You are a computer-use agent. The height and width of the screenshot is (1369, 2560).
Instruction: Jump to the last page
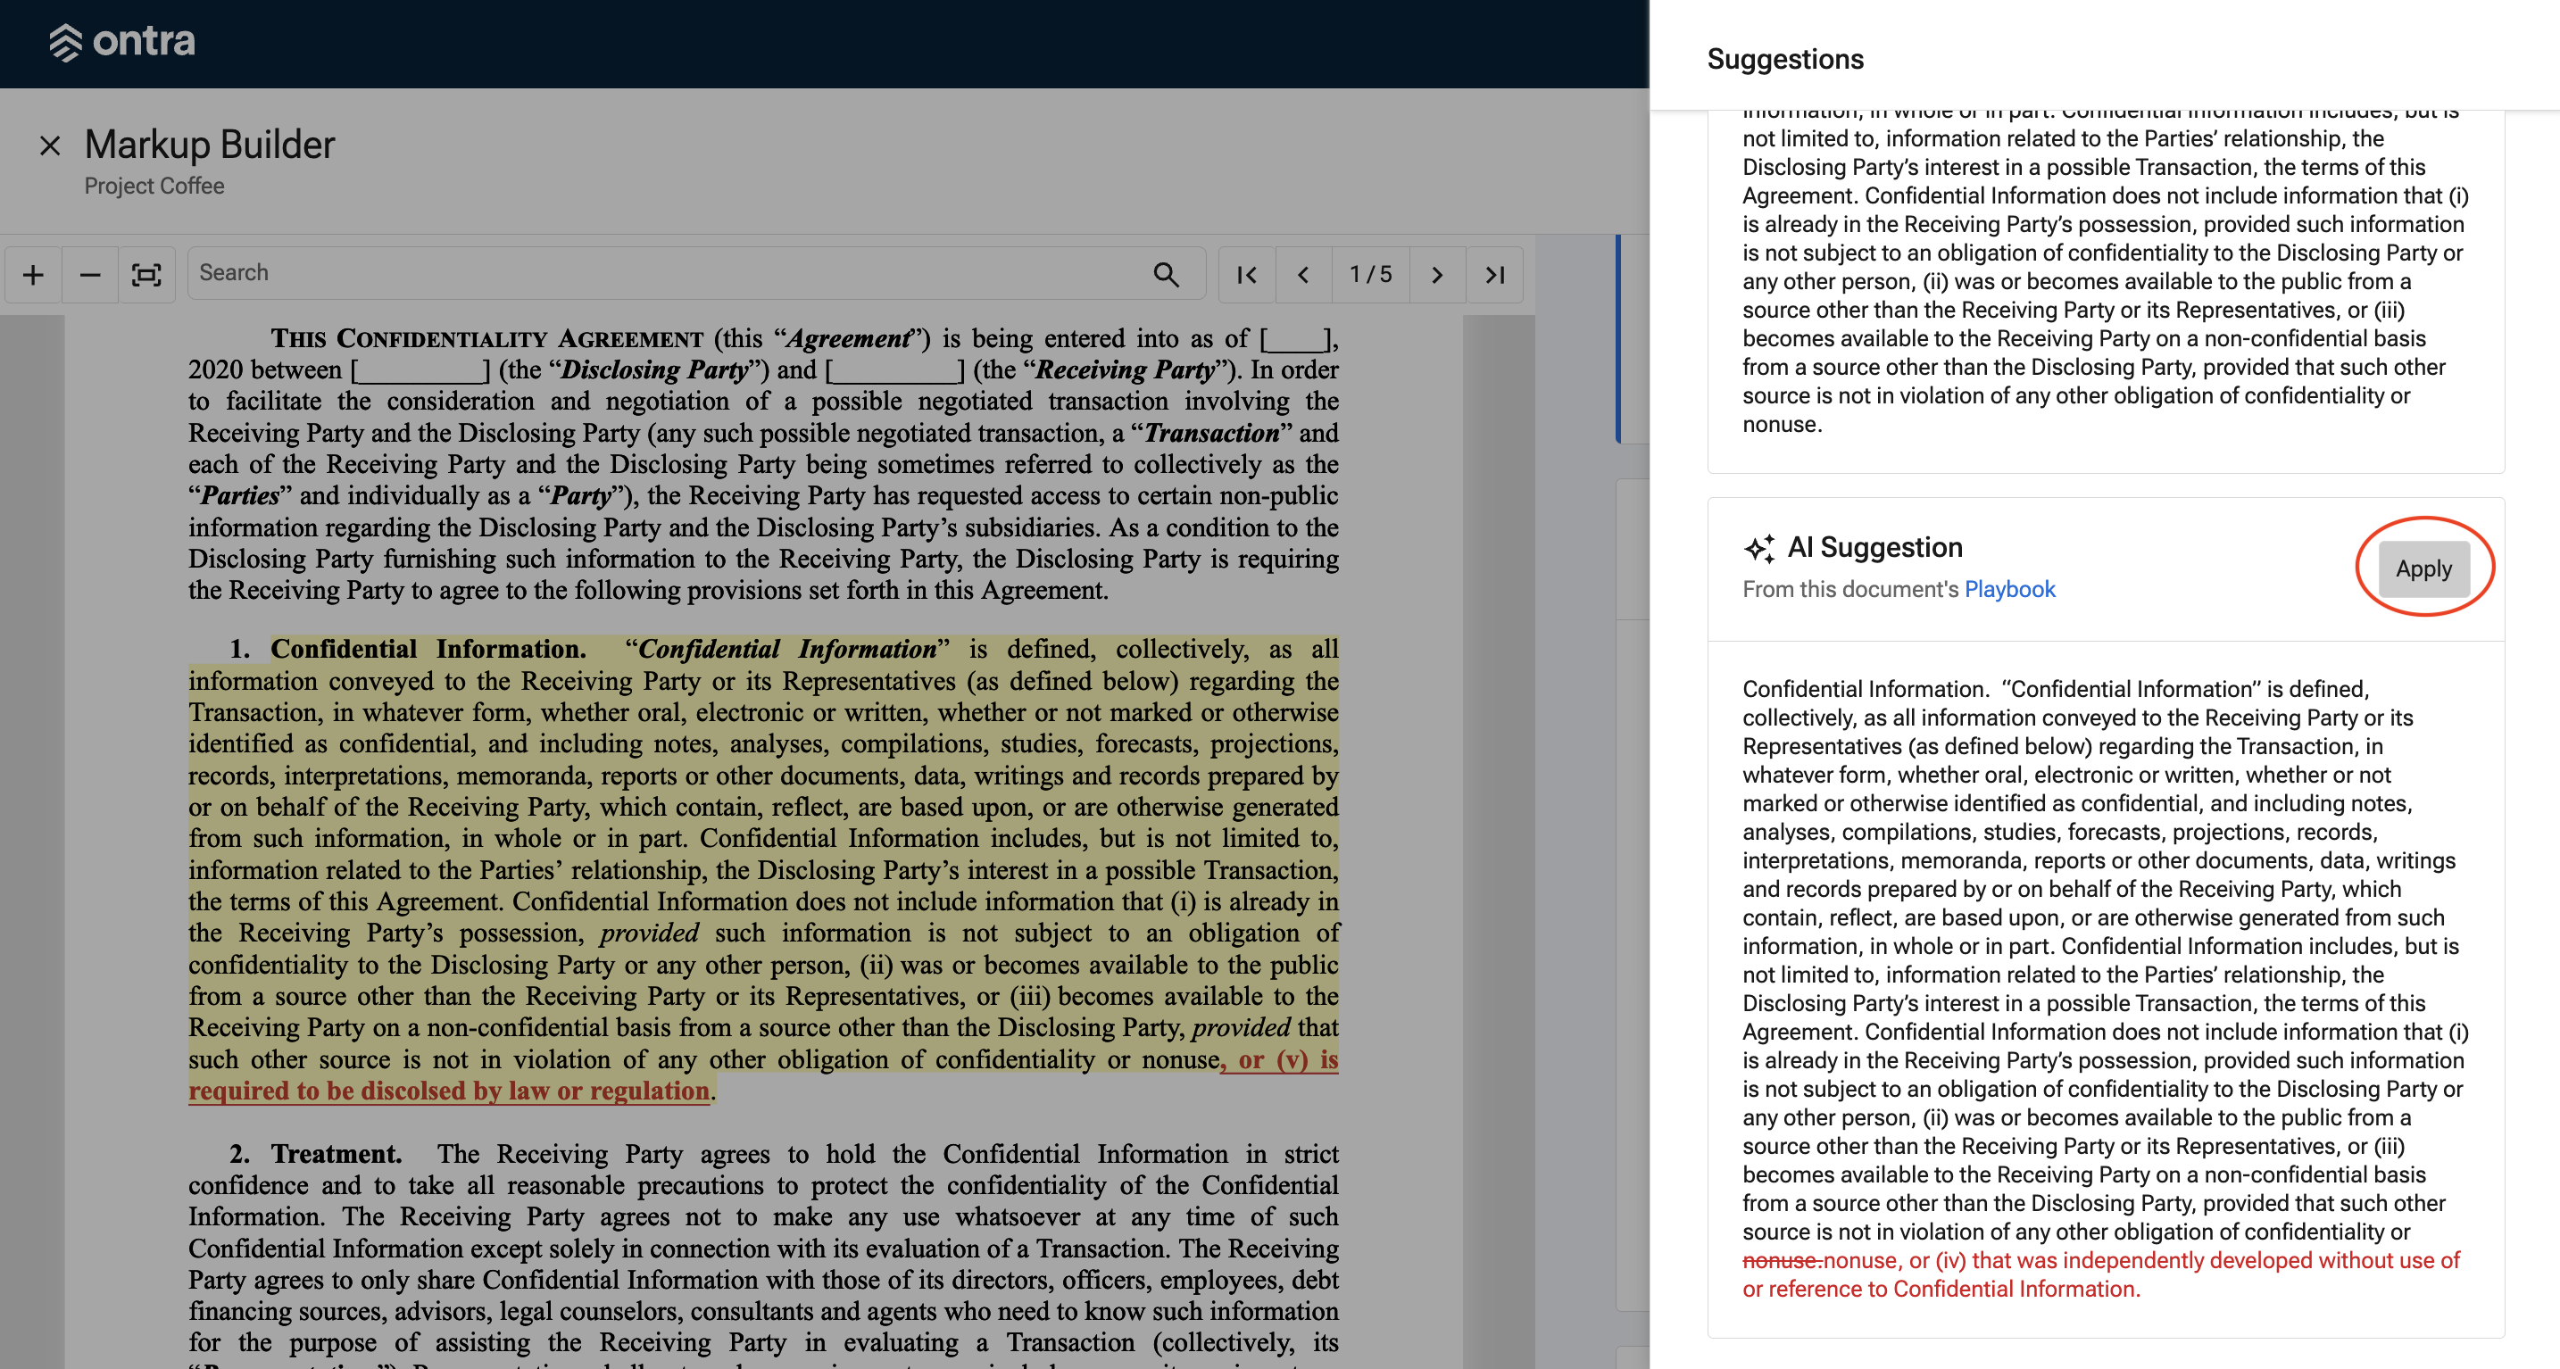point(1494,274)
